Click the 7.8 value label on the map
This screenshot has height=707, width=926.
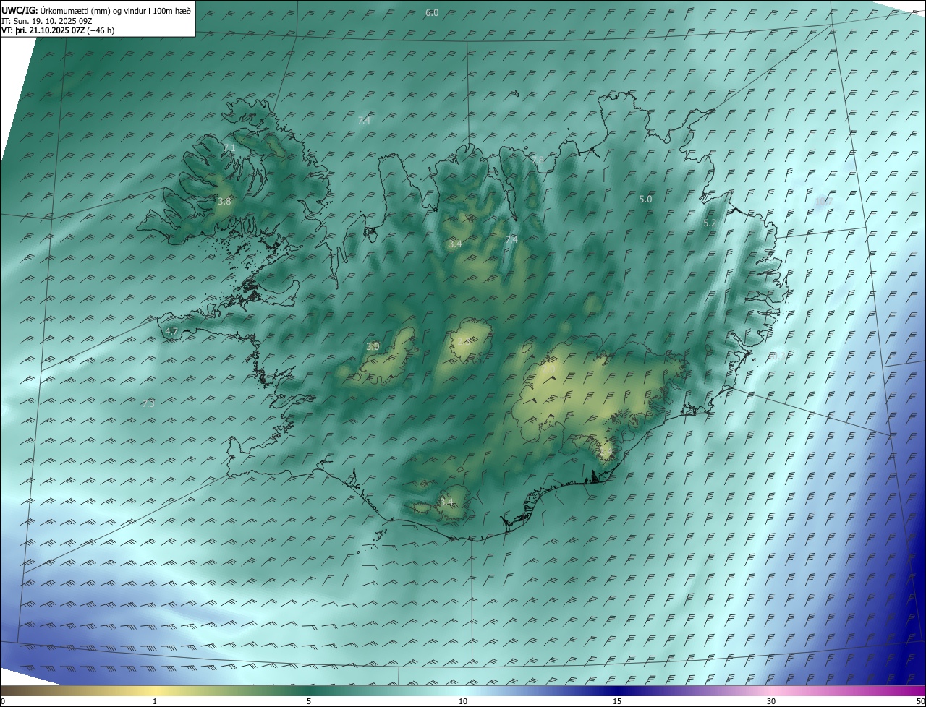coord(537,160)
